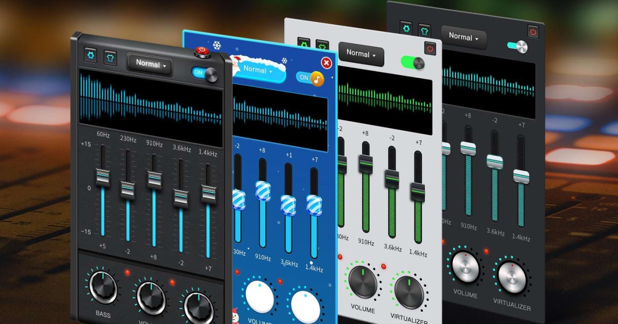Select the t-shirt theme icon on the white skin
Viewport: 618px width, 324px height.
tap(323, 45)
